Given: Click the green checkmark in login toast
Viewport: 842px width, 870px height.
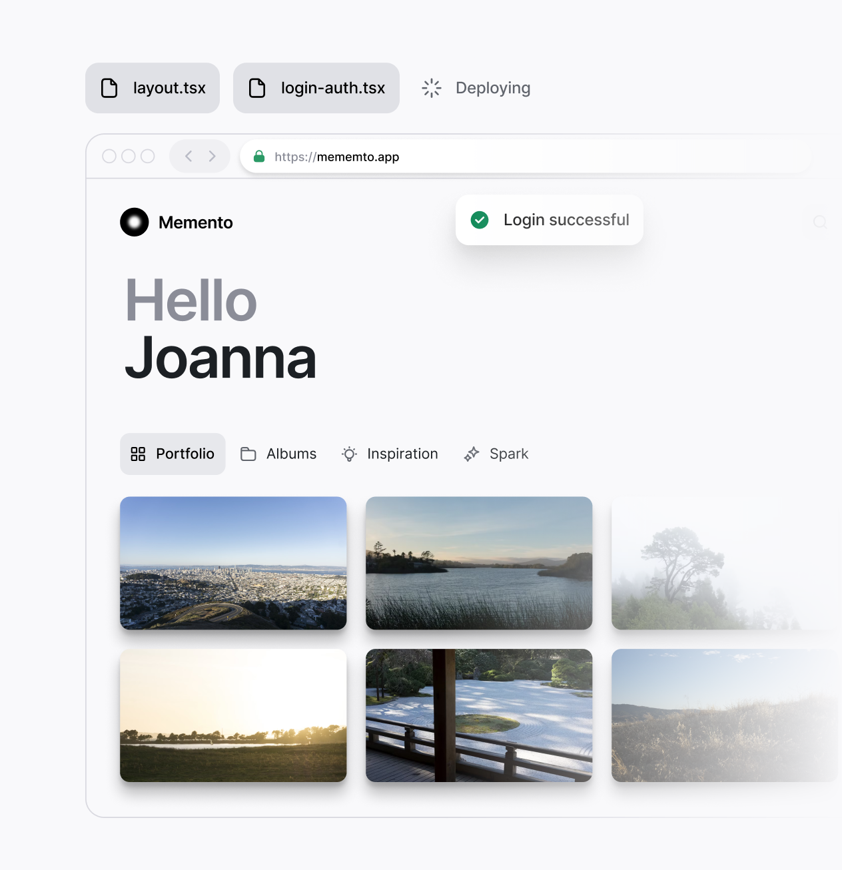Looking at the screenshot, I should pyautogui.click(x=480, y=220).
